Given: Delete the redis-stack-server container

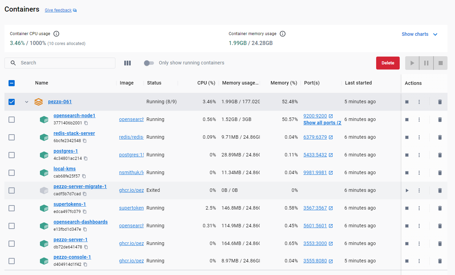Looking at the screenshot, I should pos(440,137).
